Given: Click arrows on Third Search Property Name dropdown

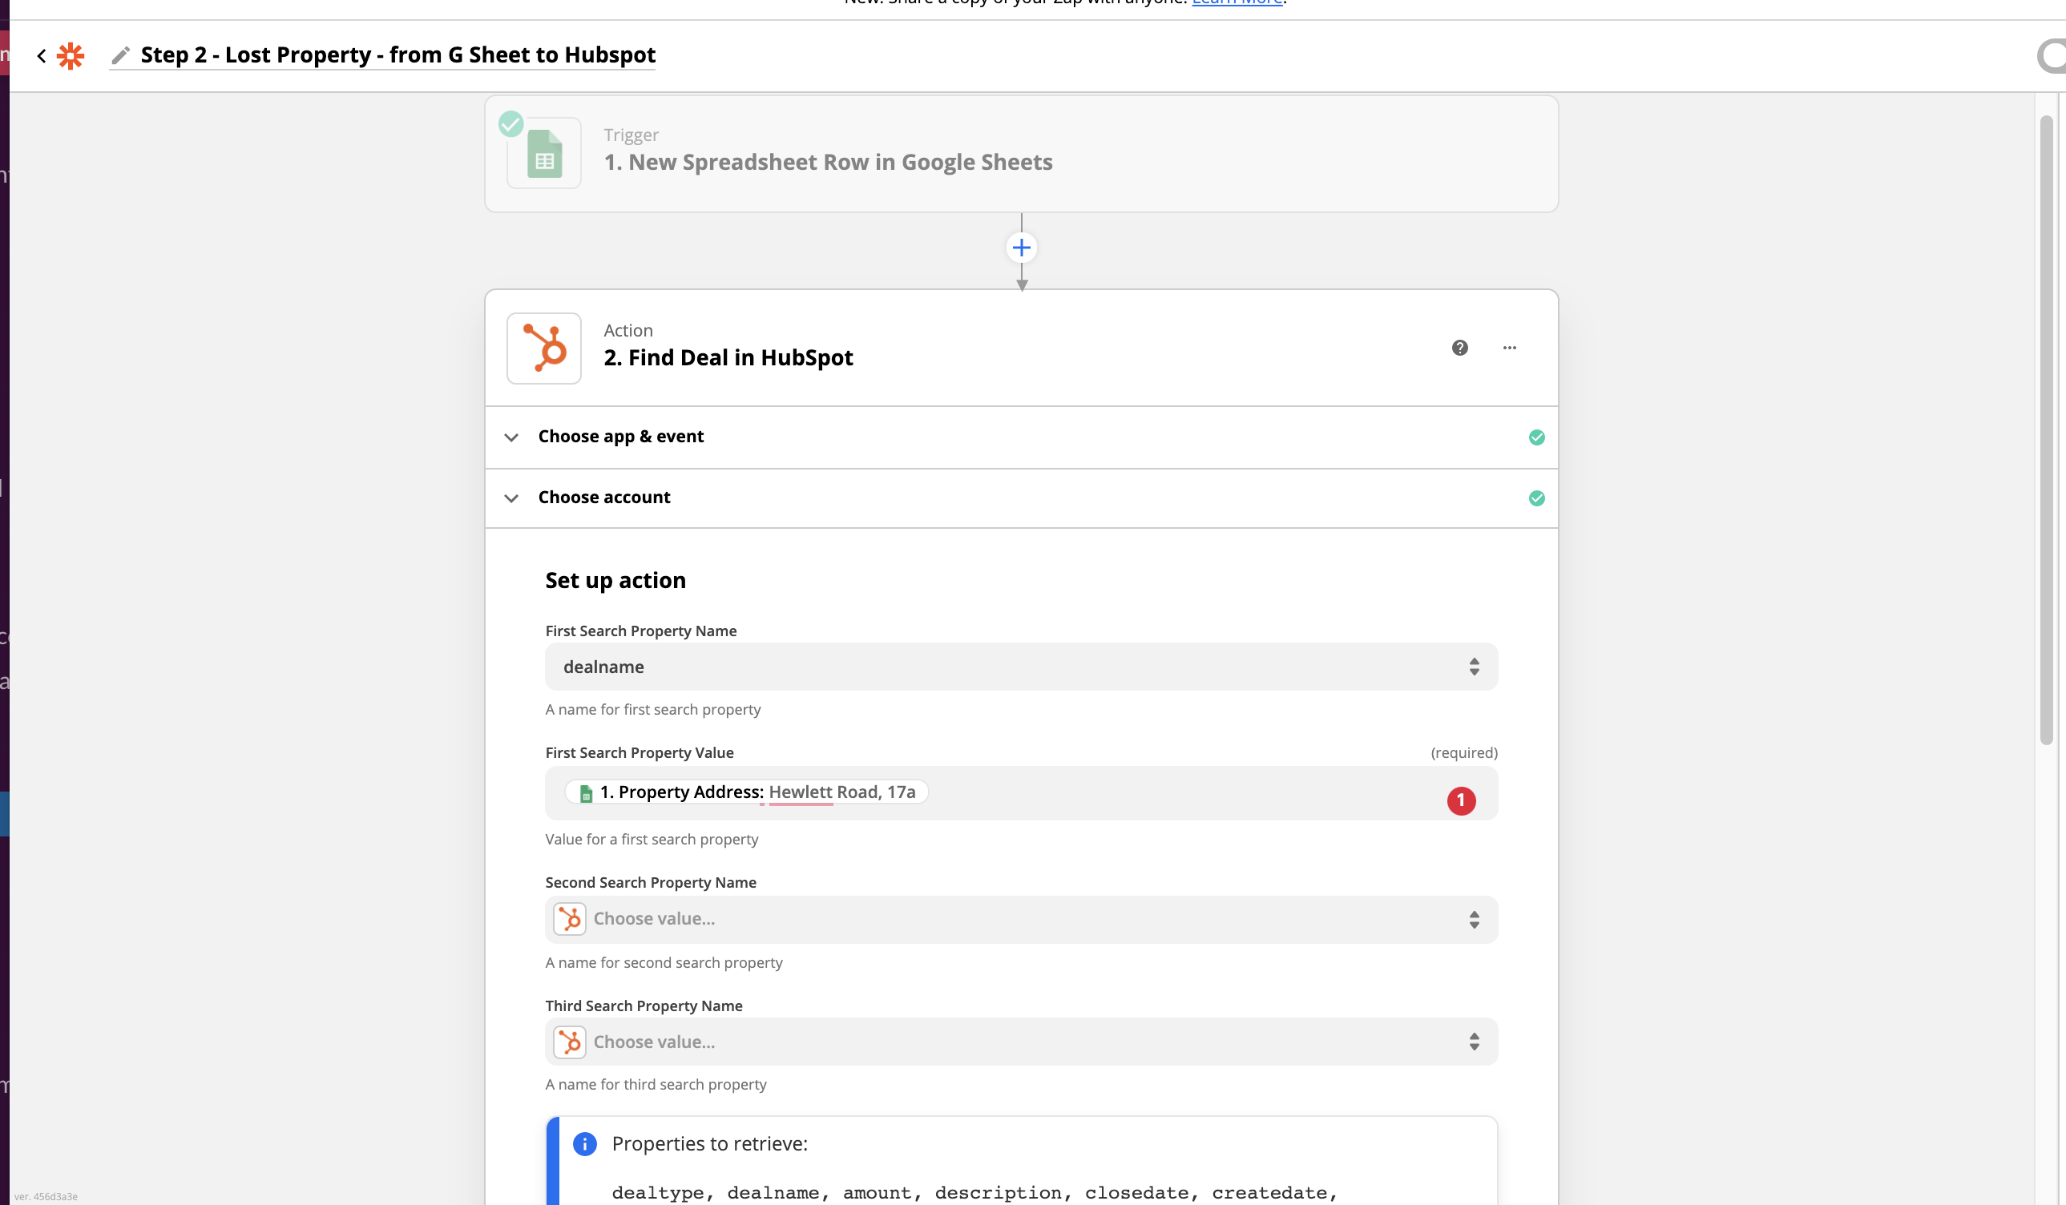Looking at the screenshot, I should (1474, 1042).
